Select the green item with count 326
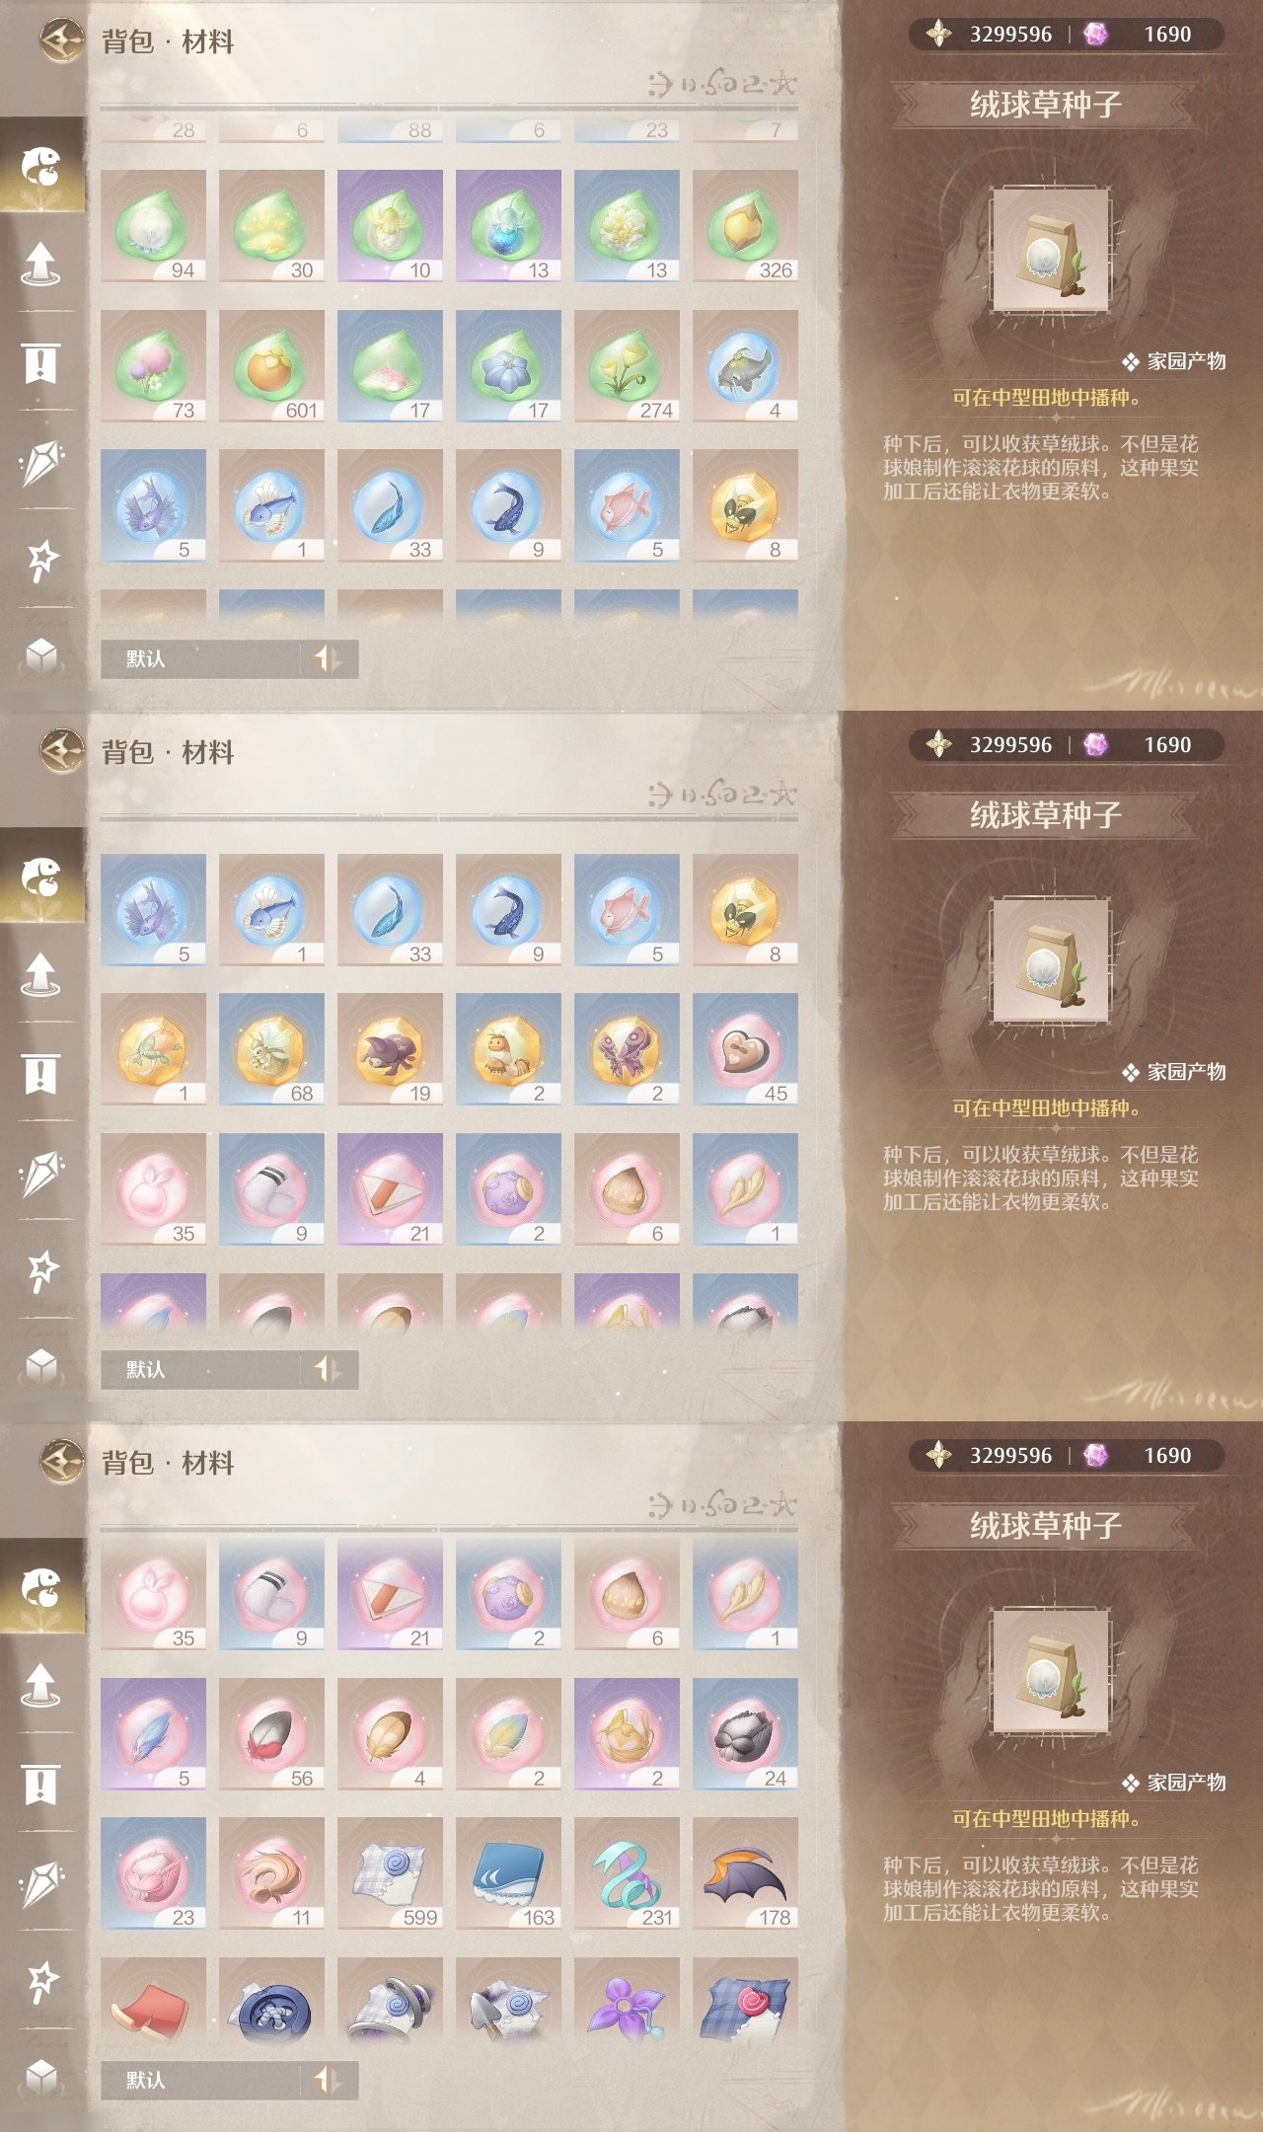The image size is (1263, 2132). tap(745, 226)
